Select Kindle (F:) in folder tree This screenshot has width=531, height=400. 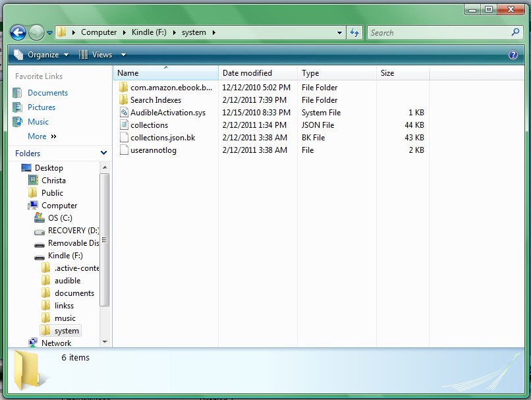click(65, 256)
